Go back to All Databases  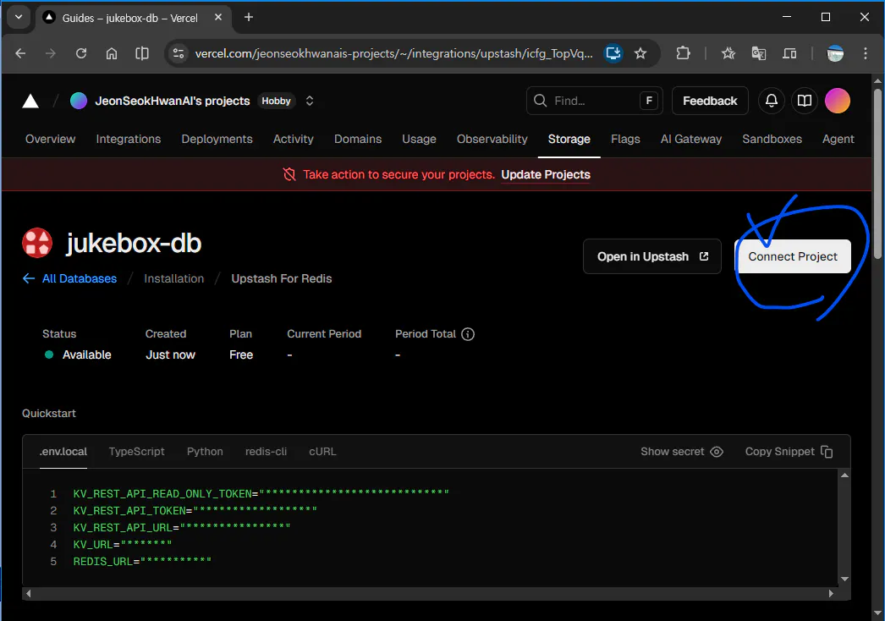69,278
